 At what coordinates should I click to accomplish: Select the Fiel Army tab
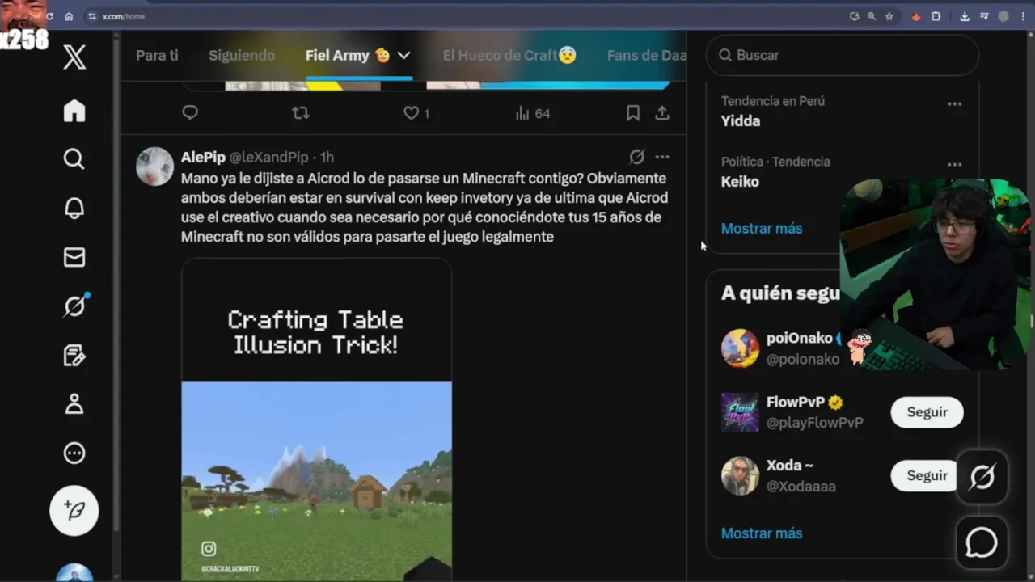[348, 55]
